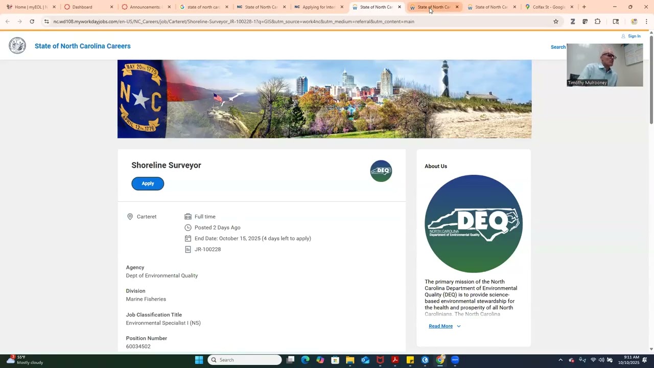Click 'Environmental Specialist I (NS)' text
This screenshot has height=368, width=654.
[163, 323]
